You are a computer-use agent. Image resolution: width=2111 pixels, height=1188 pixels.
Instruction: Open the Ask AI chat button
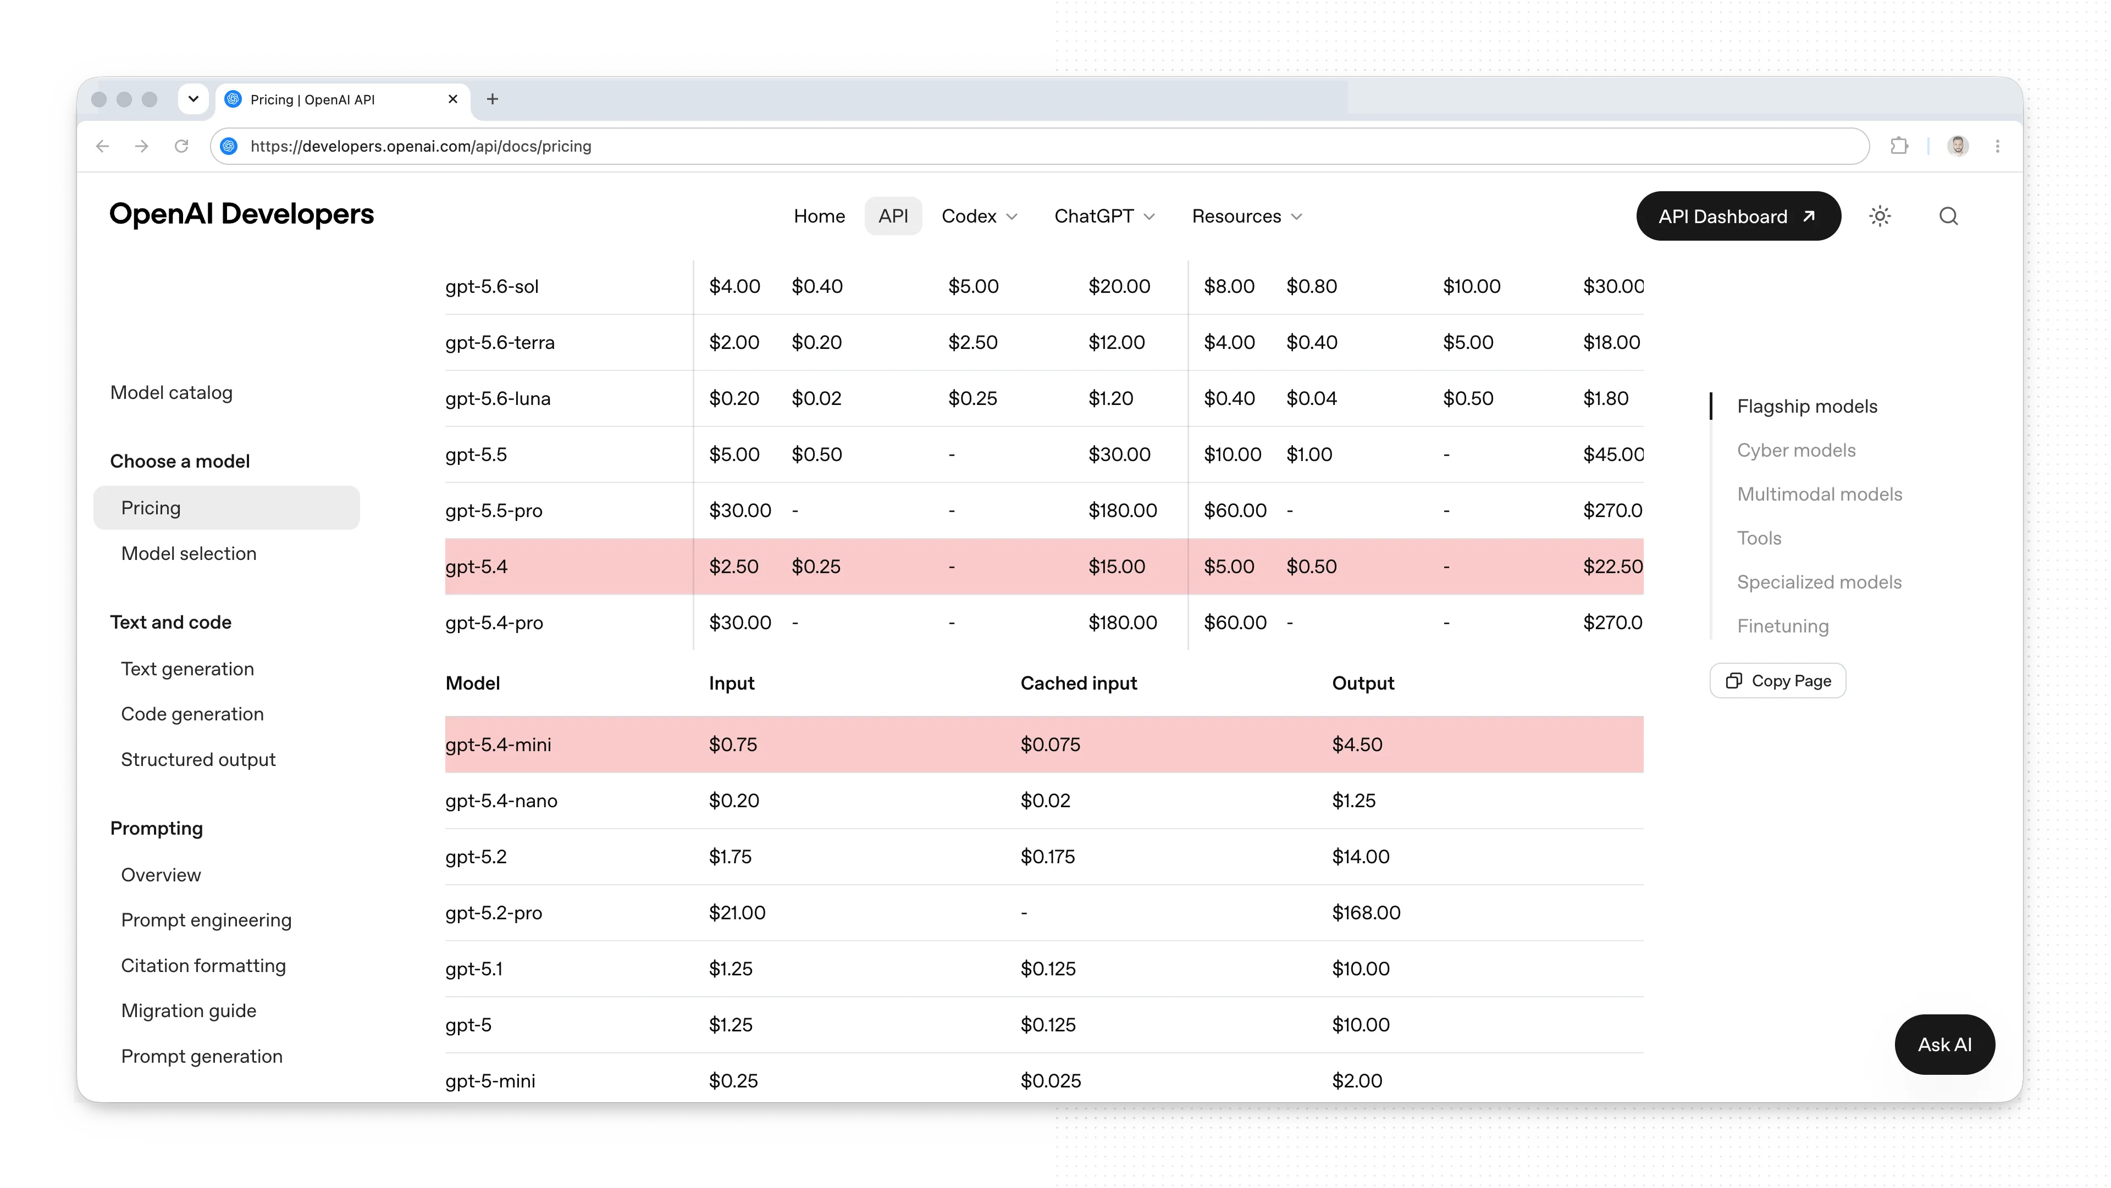pyautogui.click(x=1944, y=1045)
